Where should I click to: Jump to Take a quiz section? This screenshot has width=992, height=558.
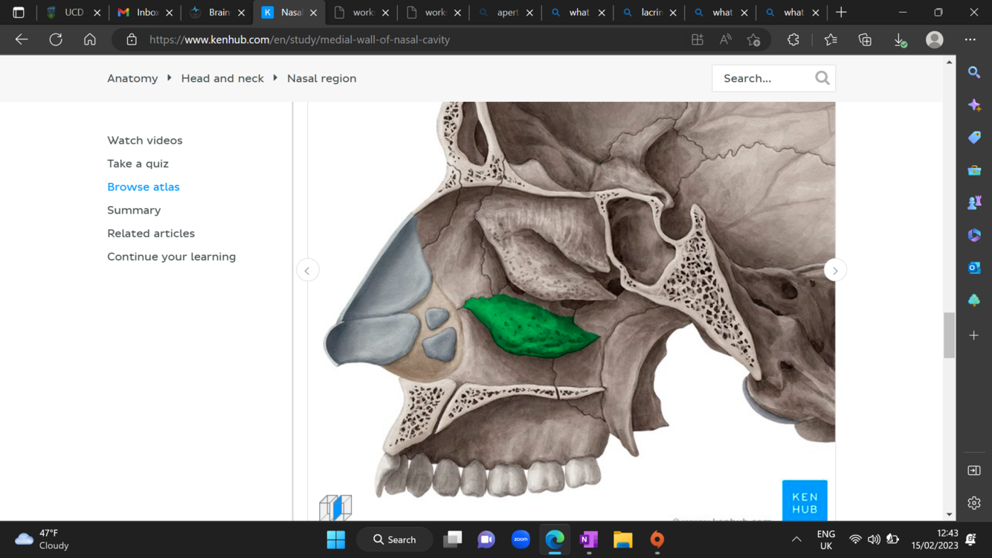pos(138,164)
